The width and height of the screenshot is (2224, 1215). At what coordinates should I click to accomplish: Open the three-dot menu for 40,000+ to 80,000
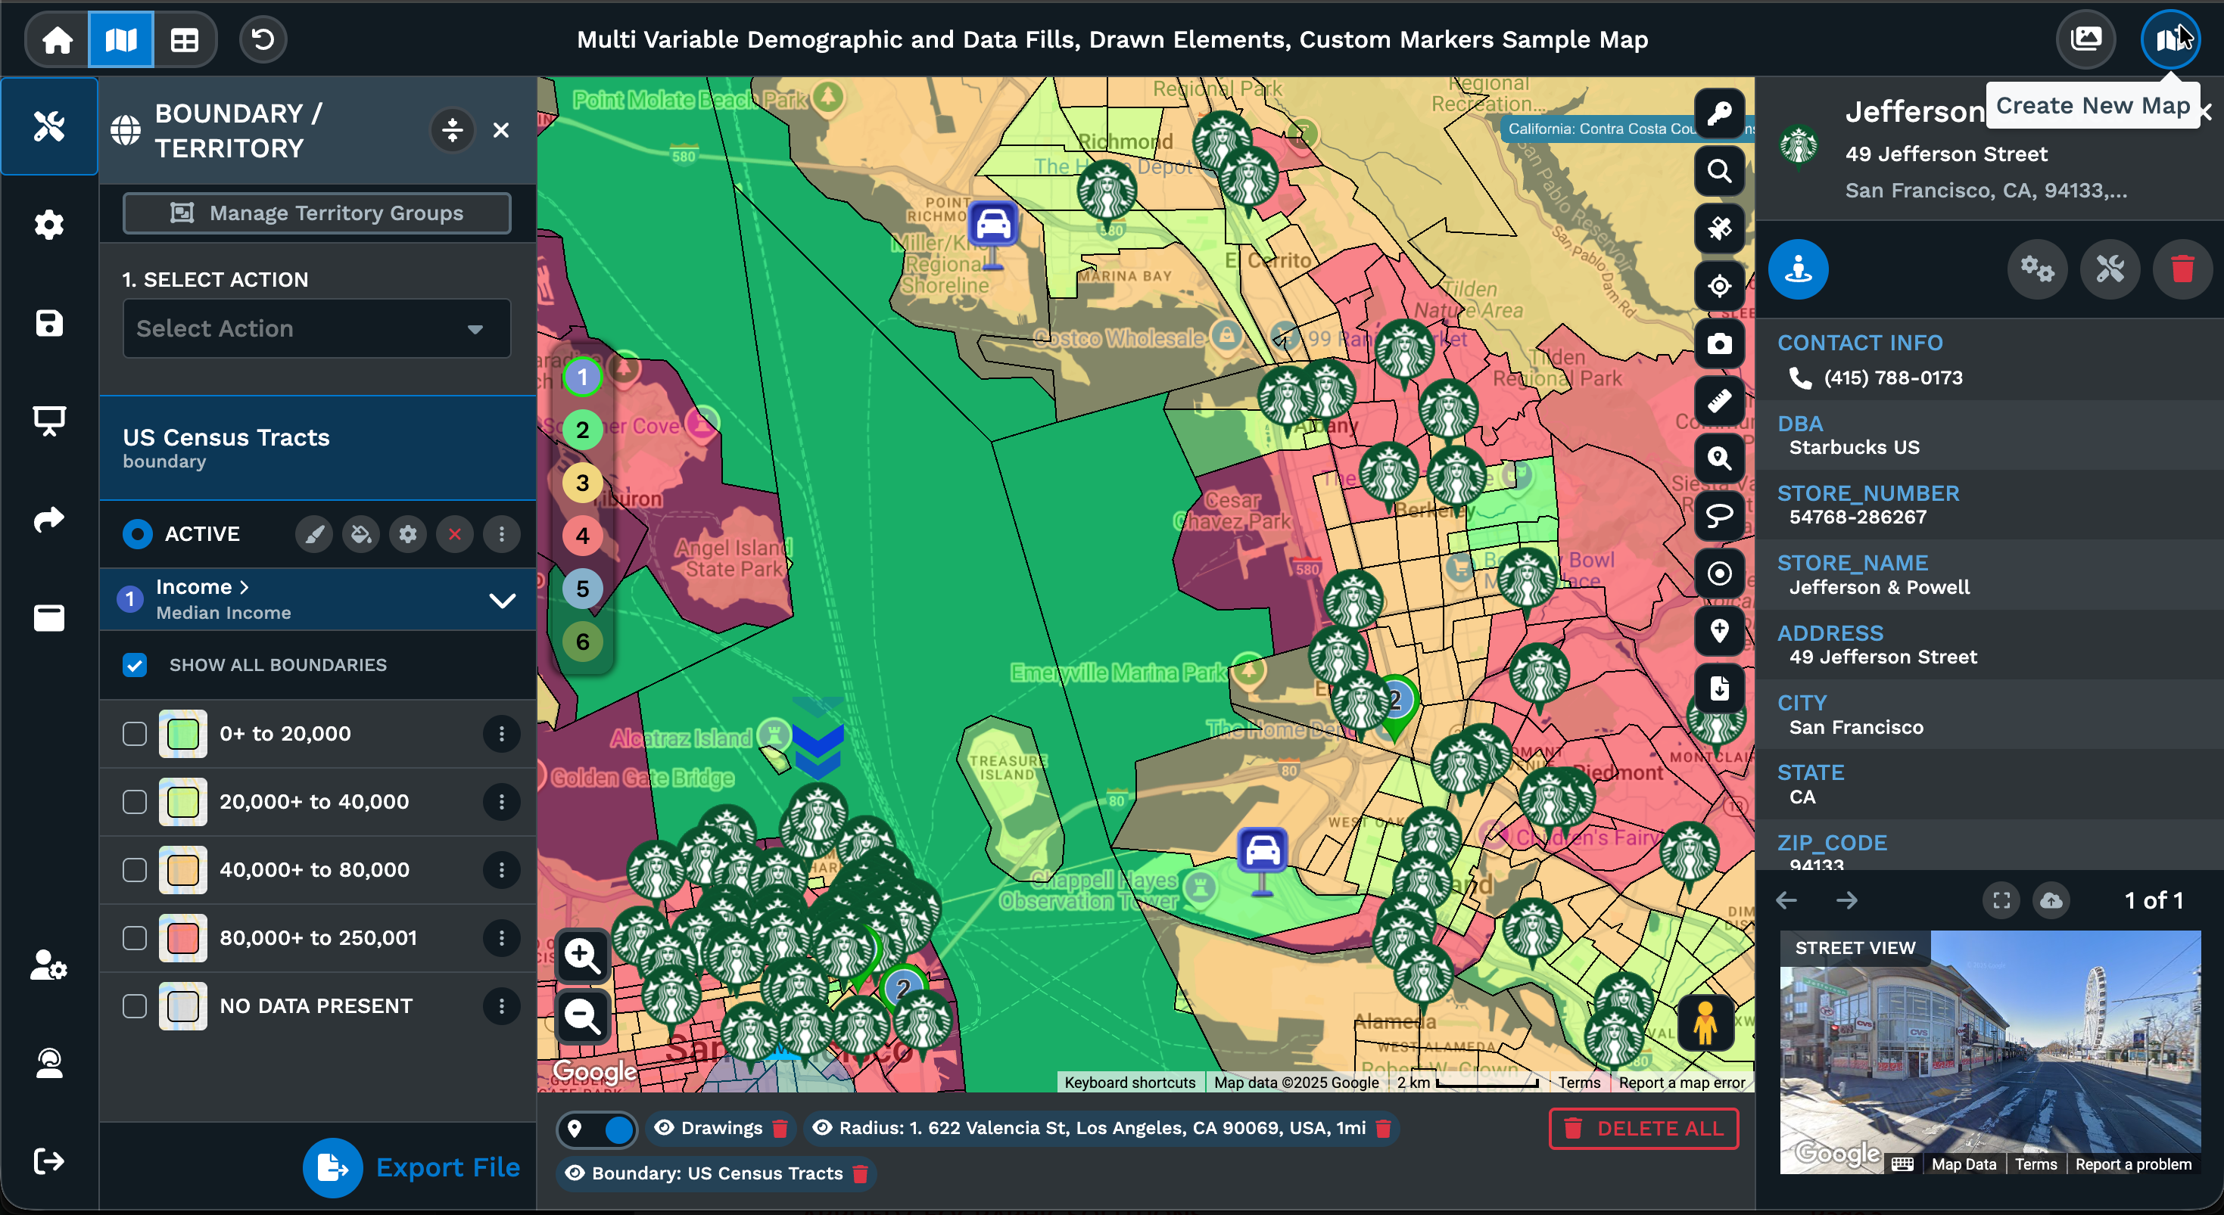coord(502,870)
